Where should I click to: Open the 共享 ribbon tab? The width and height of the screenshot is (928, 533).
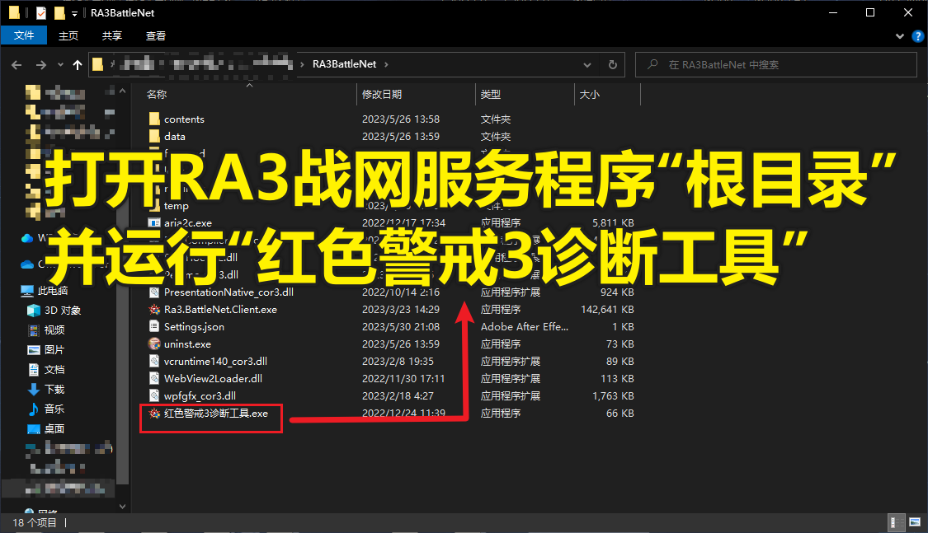112,35
